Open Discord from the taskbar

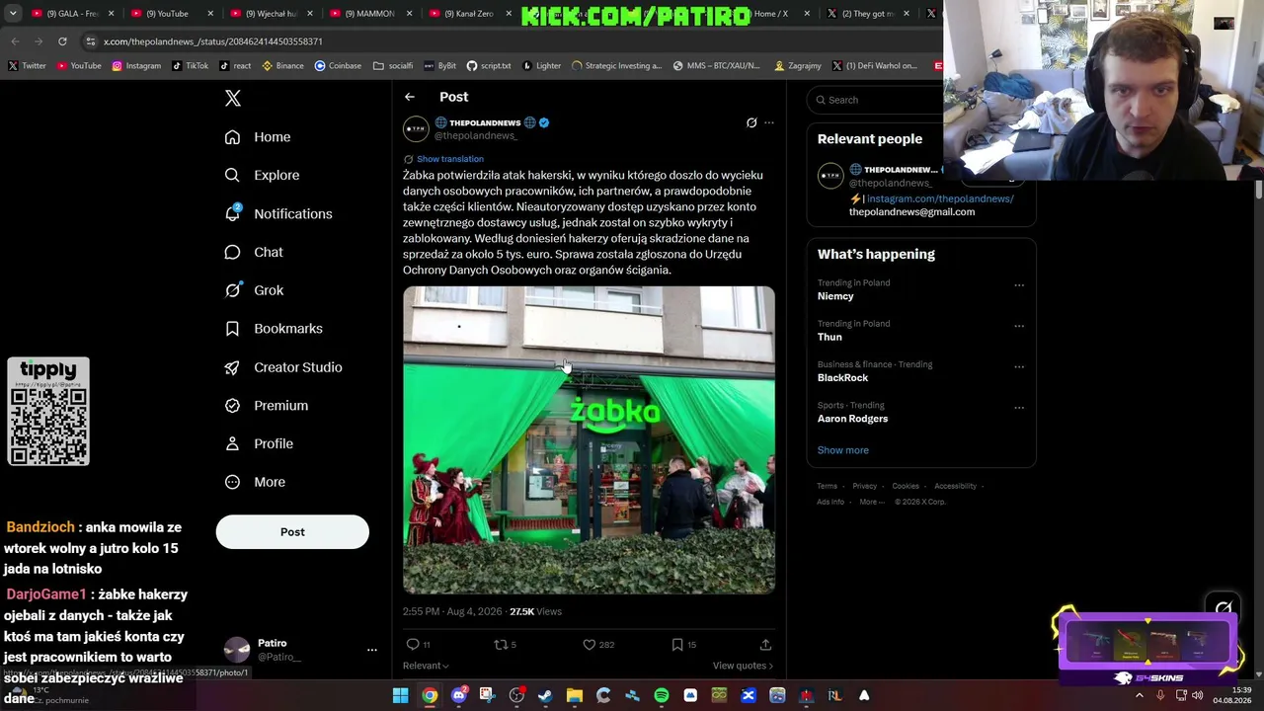(458, 696)
